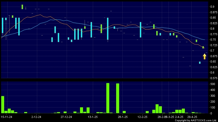Viewport: 218px width, 122px height.
Task: Click the 0.675 price axis label
Action: [214, 56]
